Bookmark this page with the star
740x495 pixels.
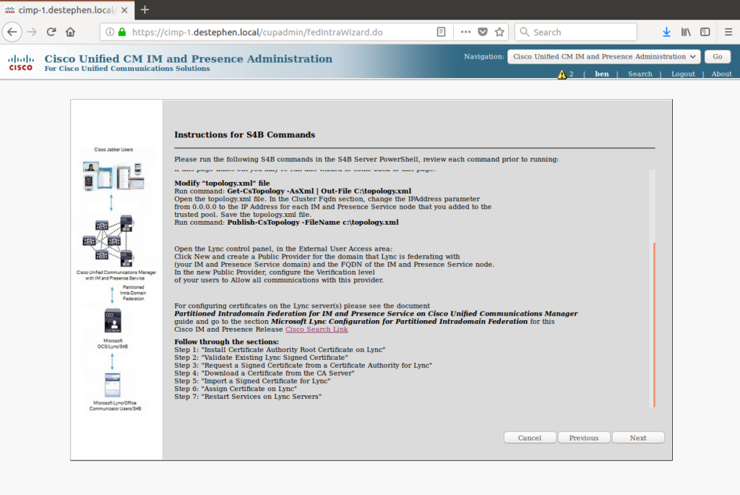click(499, 32)
